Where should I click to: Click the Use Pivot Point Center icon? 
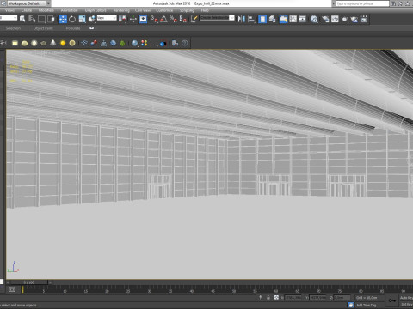[x=122, y=19]
